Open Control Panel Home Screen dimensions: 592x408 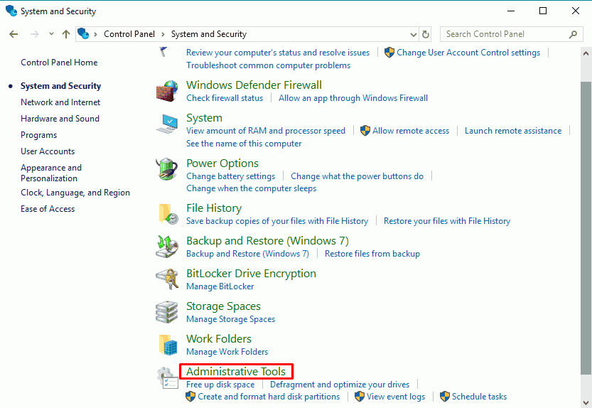(x=59, y=63)
